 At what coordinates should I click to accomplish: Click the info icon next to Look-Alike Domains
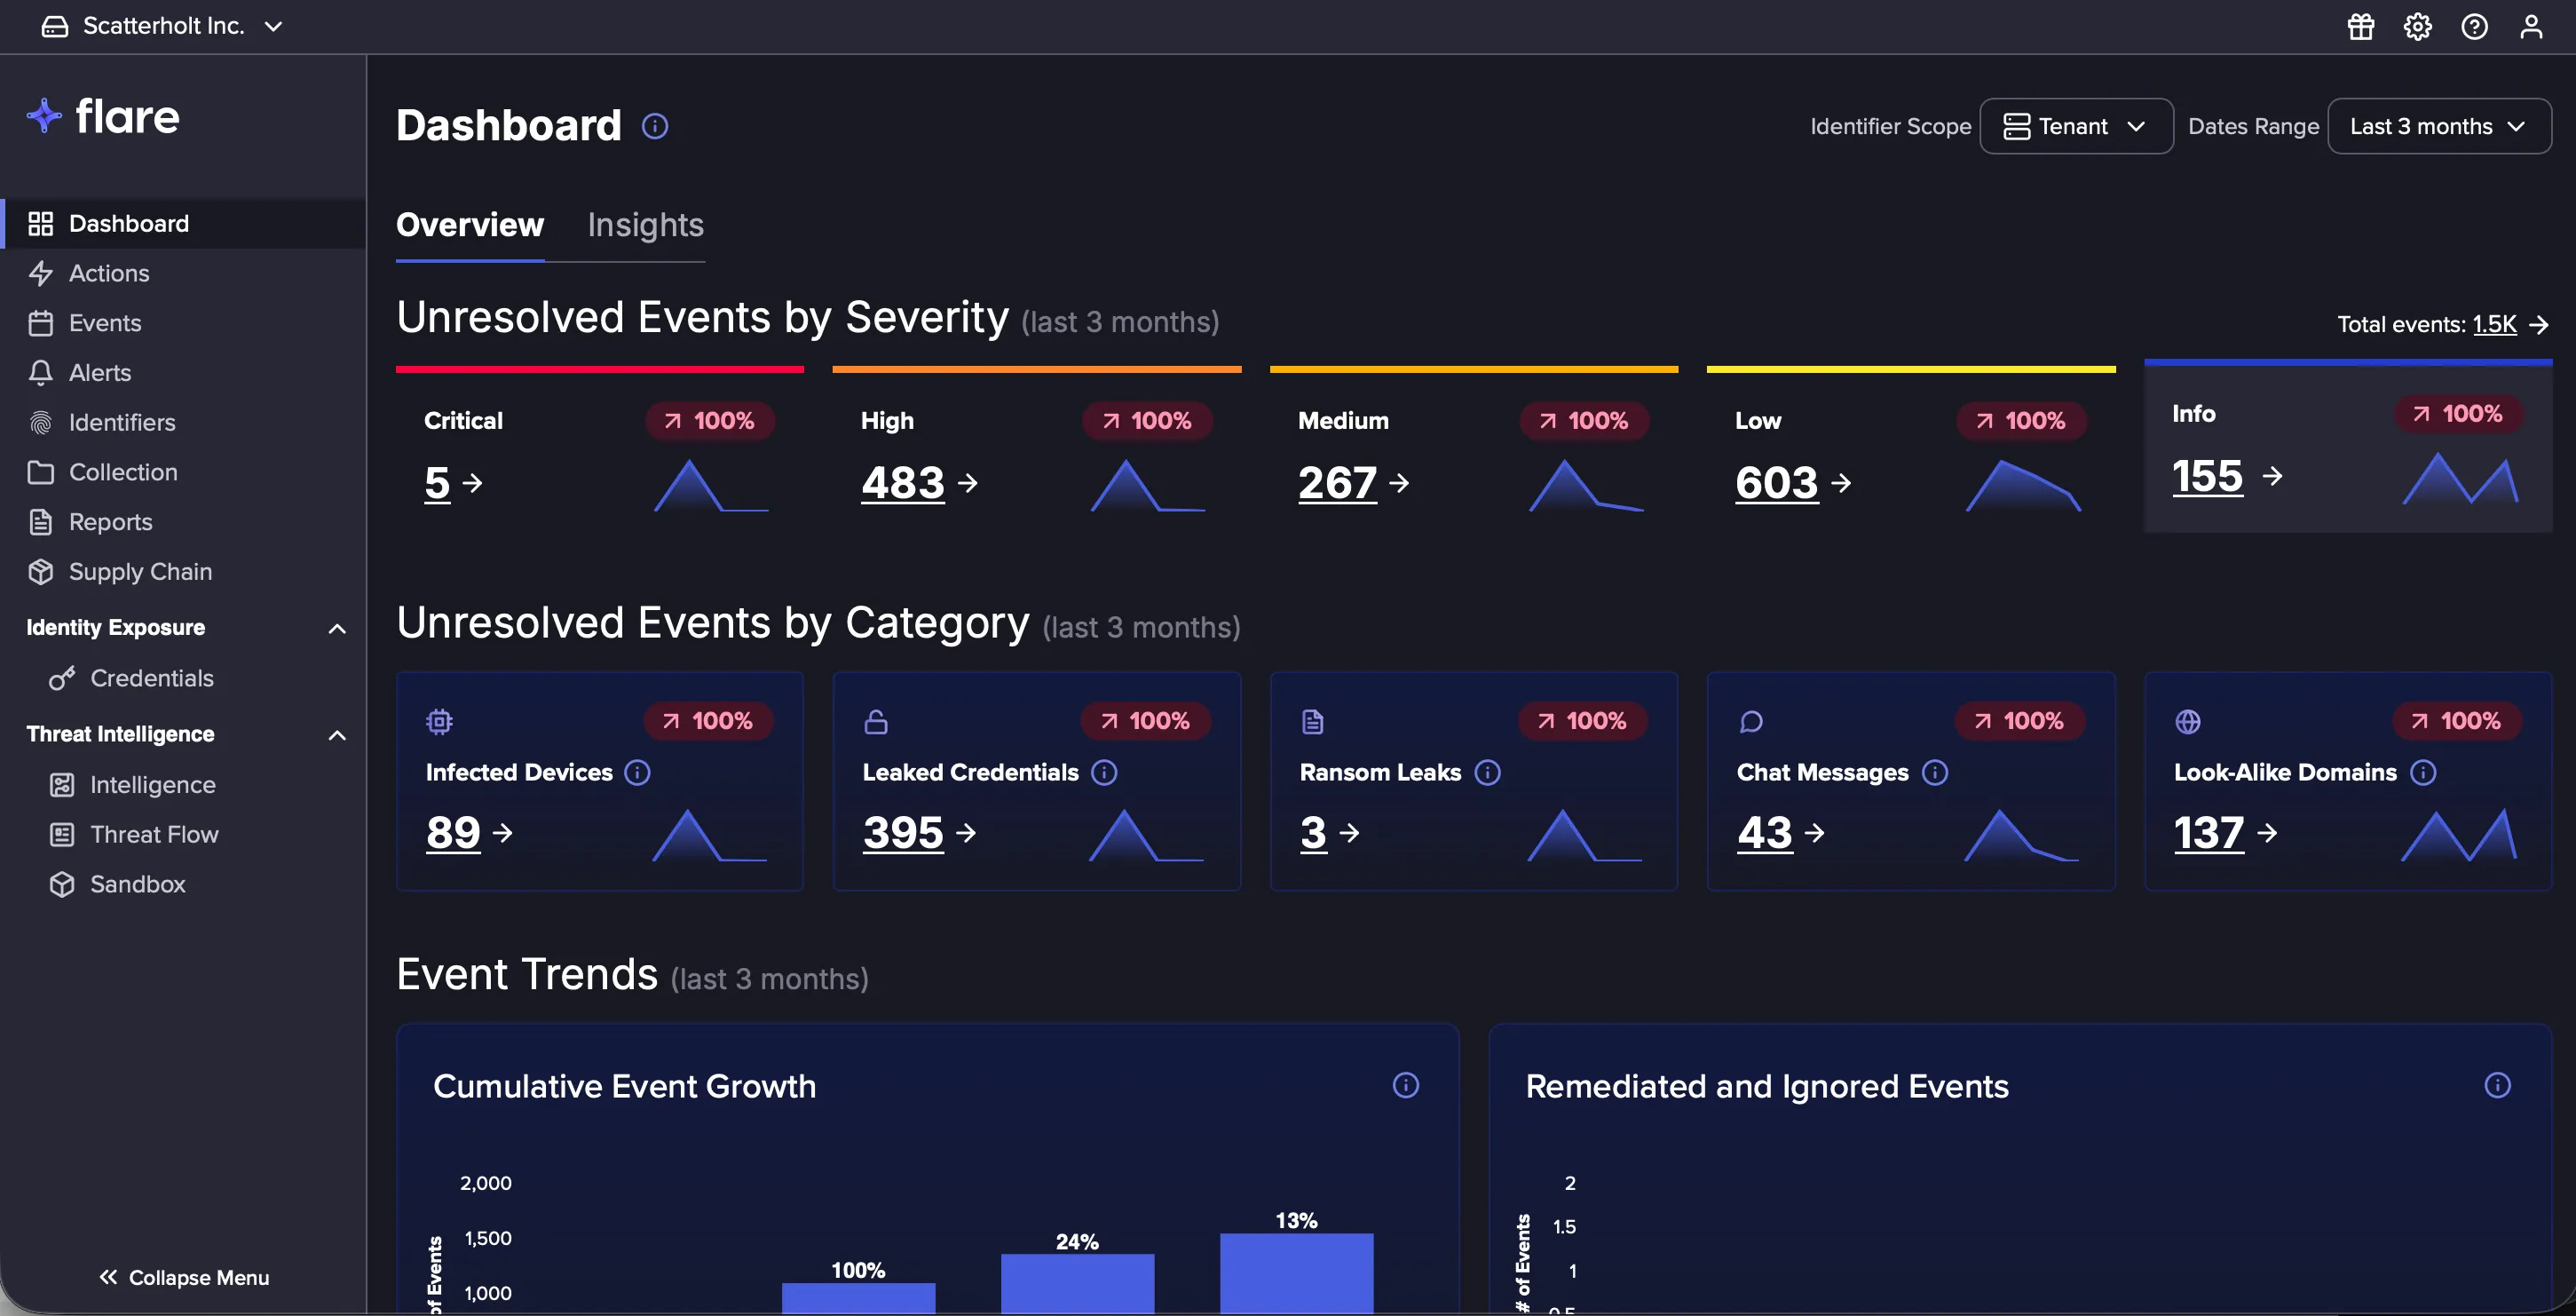(x=2423, y=772)
